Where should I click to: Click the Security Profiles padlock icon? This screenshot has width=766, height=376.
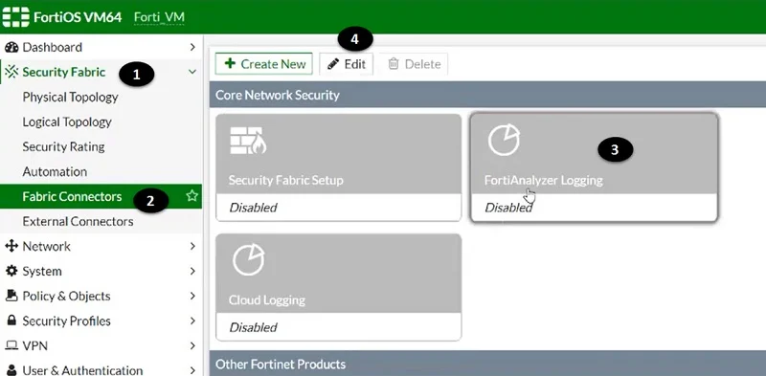click(x=11, y=321)
